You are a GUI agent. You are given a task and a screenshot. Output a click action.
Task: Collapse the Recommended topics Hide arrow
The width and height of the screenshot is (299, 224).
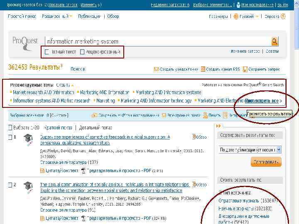point(72,85)
